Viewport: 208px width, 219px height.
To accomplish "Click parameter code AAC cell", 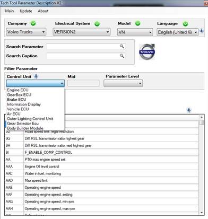I will pyautogui.click(x=14, y=173).
